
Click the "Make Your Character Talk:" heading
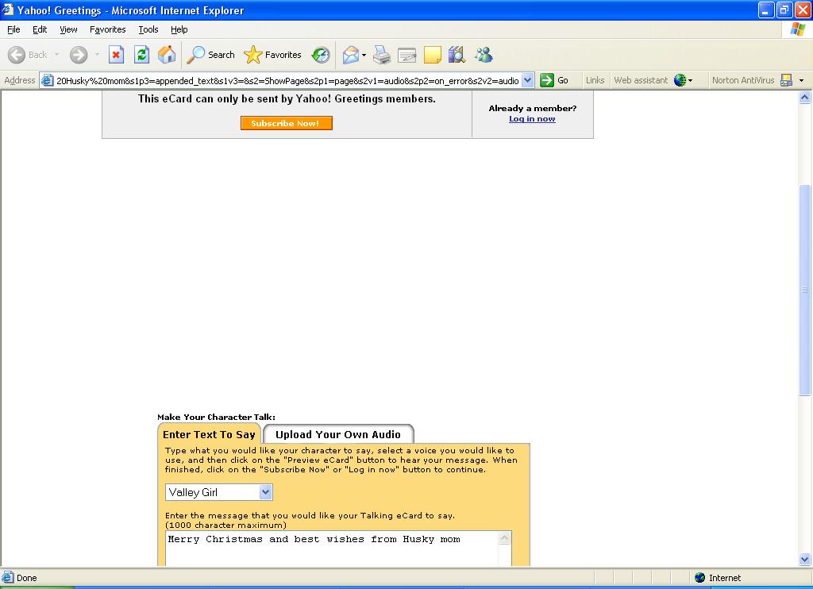(x=216, y=417)
